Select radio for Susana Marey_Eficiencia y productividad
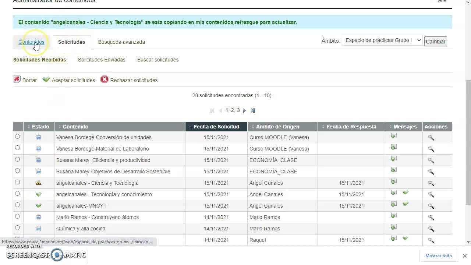 [x=17, y=159]
